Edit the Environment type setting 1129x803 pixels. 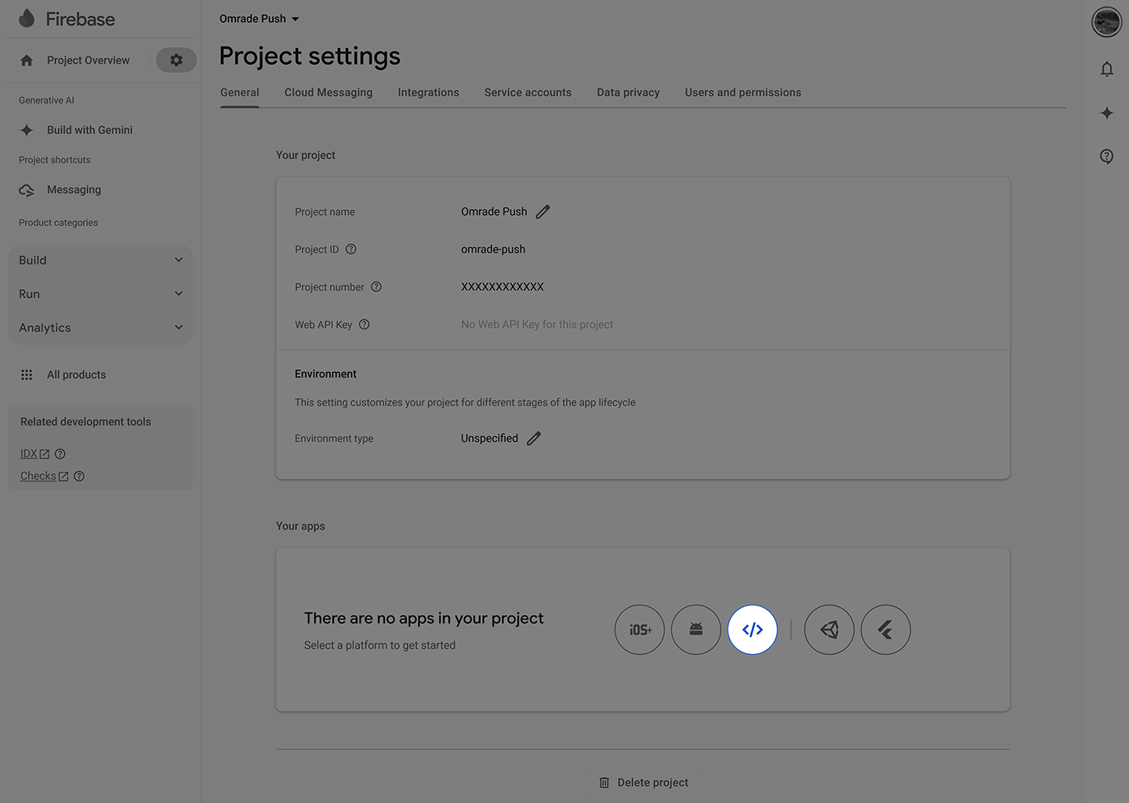pos(534,438)
